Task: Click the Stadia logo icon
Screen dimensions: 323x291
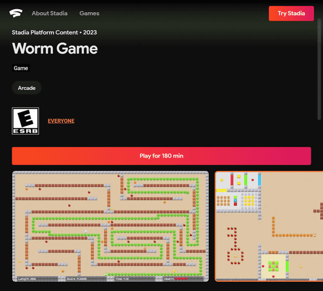Action: 16,13
